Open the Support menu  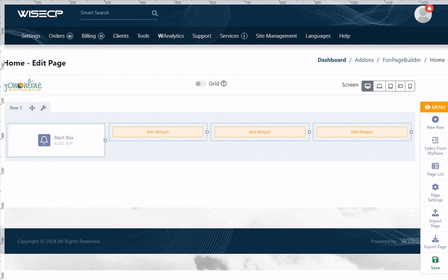tap(202, 36)
